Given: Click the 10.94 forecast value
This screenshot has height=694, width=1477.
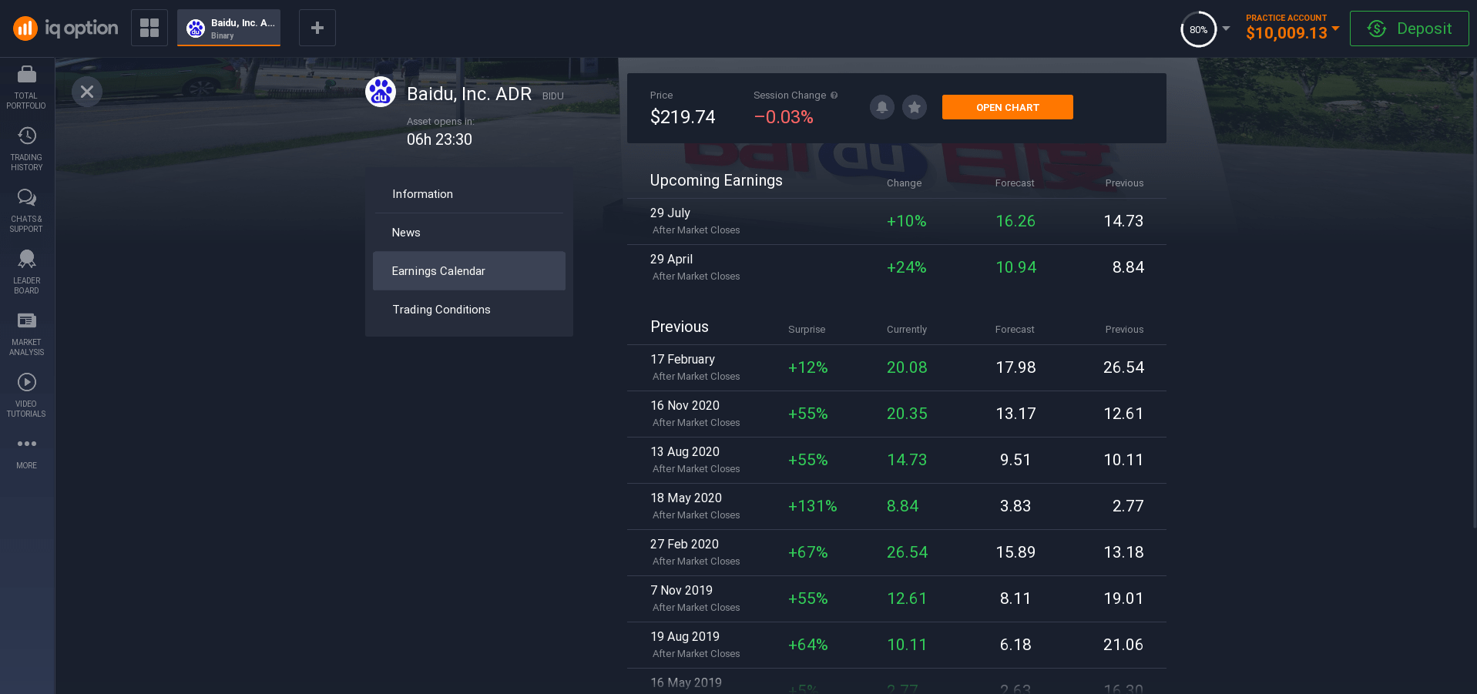Looking at the screenshot, I should pyautogui.click(x=1015, y=267).
